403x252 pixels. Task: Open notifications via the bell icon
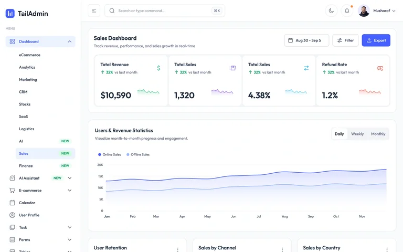(x=347, y=11)
